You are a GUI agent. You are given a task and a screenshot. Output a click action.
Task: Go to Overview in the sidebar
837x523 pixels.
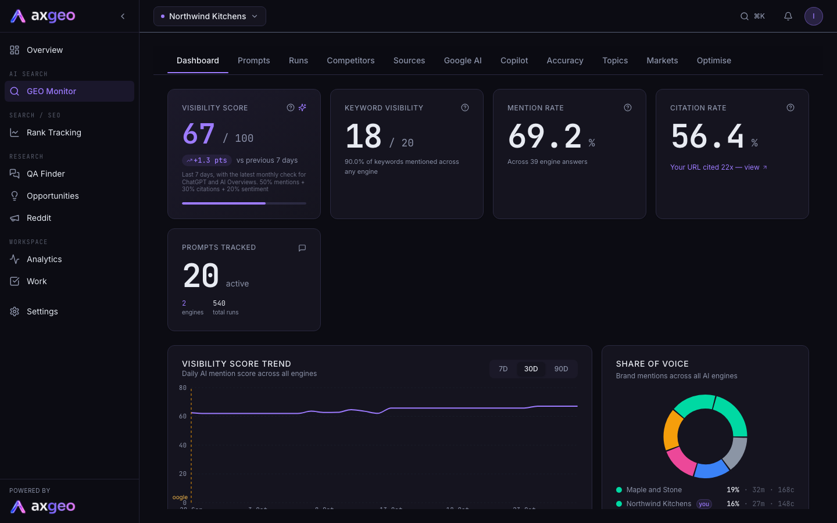point(70,50)
